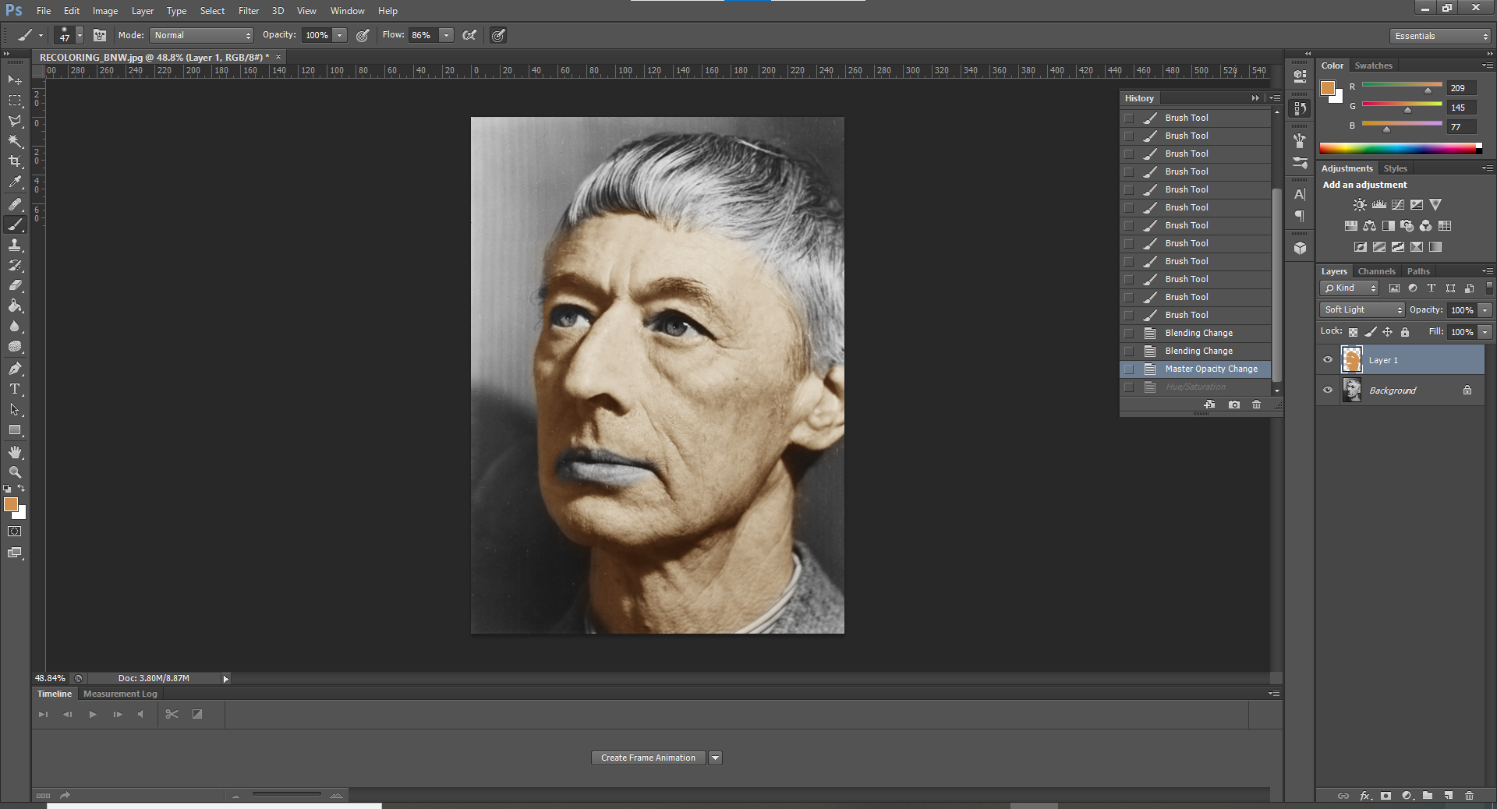Select the Crop tool

click(x=15, y=161)
